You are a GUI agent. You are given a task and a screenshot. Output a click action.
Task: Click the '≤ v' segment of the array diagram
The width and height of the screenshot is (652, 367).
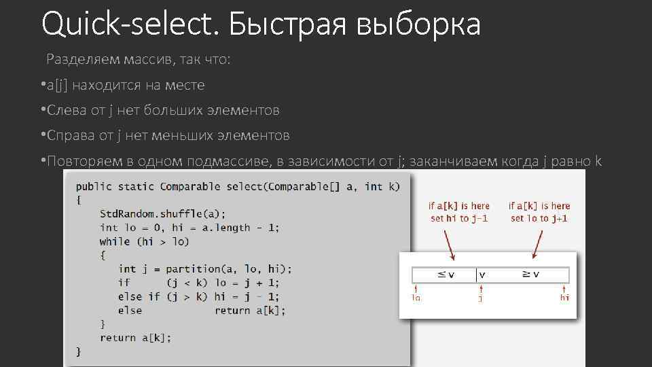pos(444,275)
